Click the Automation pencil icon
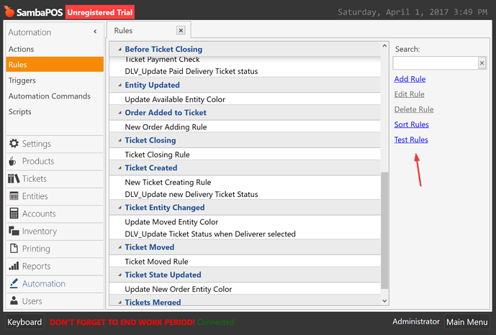The height and width of the screenshot is (335, 496). (x=14, y=283)
